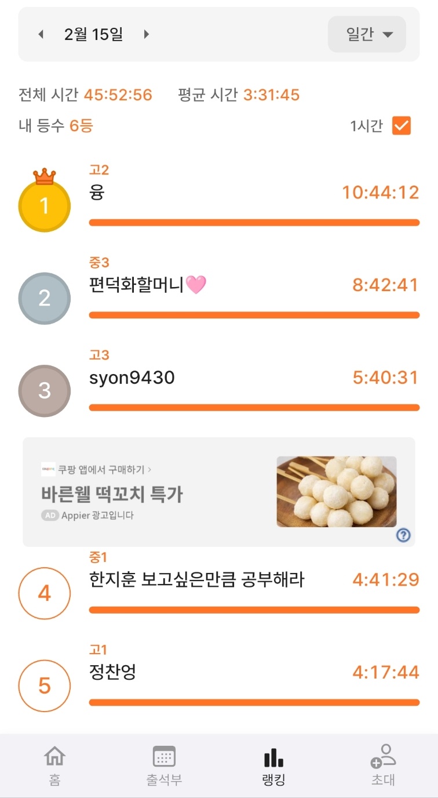Viewport: 438px width, 798px height.
Task: Switch to the 출석부 tab
Action: pos(164,766)
